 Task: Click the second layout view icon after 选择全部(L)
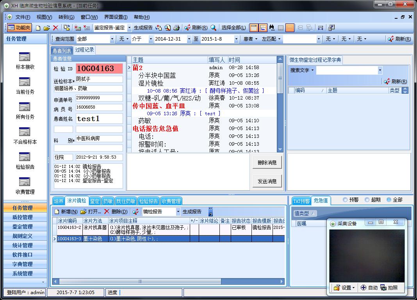click(263, 28)
